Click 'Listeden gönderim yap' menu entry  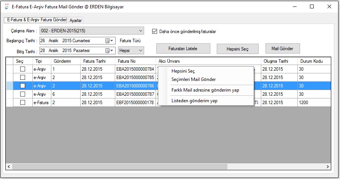(x=194, y=101)
